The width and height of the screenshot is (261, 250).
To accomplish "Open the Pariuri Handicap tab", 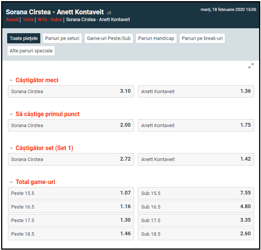I will (156, 38).
